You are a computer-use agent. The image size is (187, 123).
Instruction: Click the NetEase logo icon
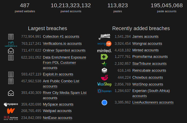11,118
